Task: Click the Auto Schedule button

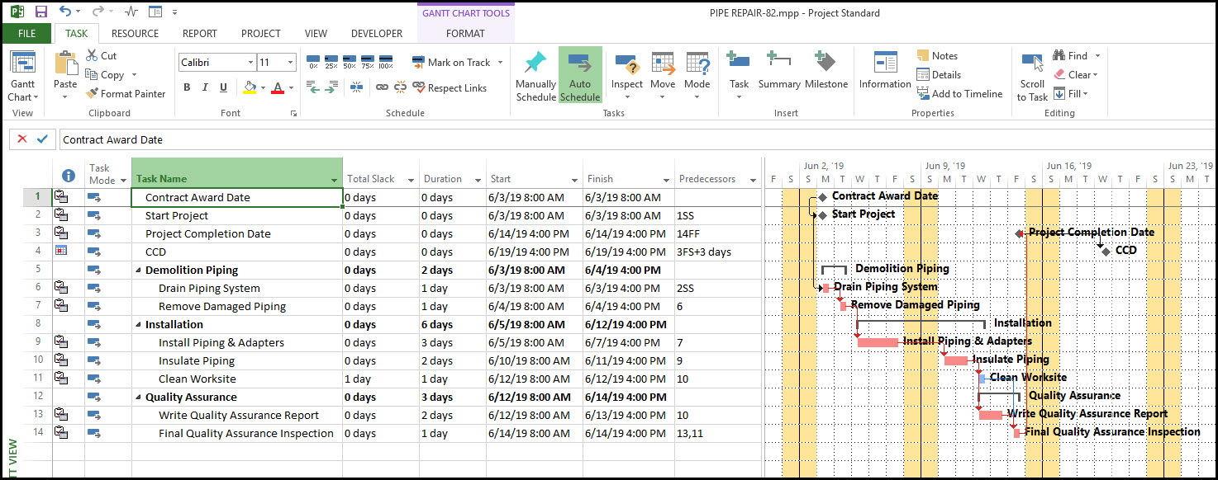Action: click(x=580, y=75)
